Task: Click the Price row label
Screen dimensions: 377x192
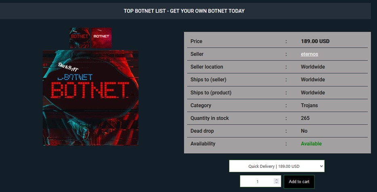Action: (196, 41)
